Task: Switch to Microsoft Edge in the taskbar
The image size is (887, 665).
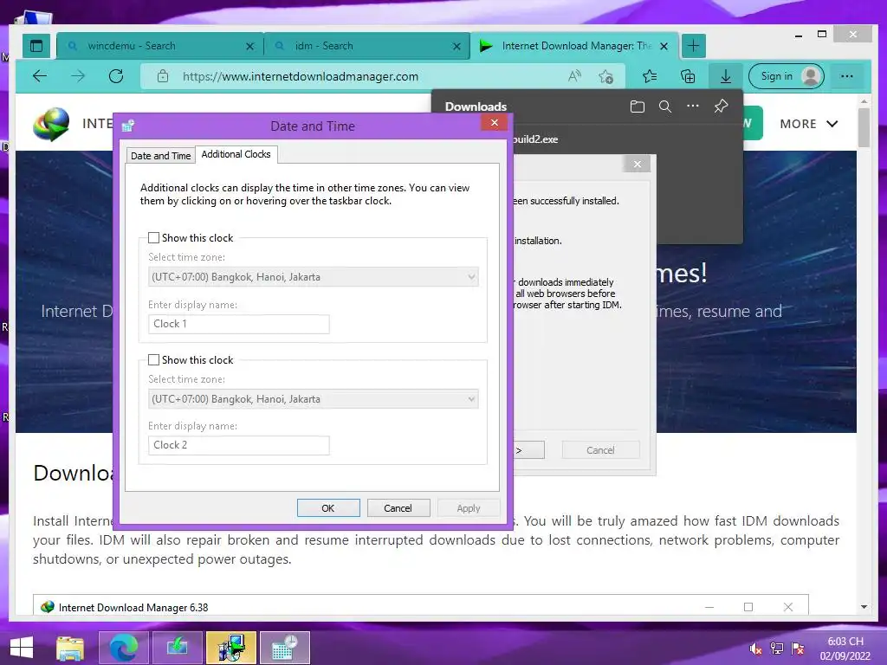Action: click(x=123, y=648)
